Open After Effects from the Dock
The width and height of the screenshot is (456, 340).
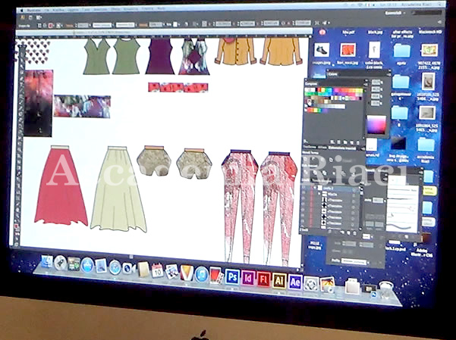pos(295,282)
